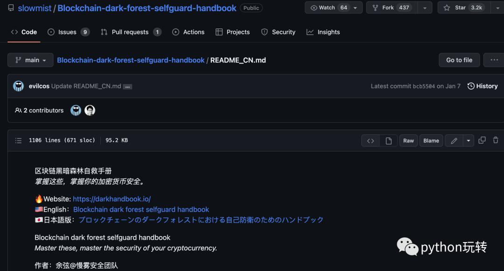
Task: Open Blame view for README_CN.md
Action: click(x=431, y=140)
